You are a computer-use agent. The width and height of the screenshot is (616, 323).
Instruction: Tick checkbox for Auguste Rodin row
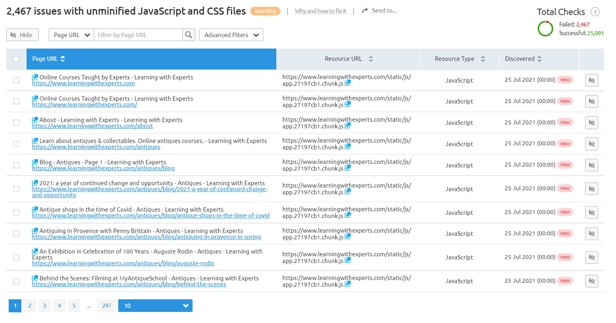tap(16, 257)
